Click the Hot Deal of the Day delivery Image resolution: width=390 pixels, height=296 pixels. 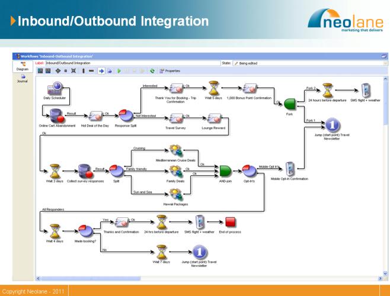tap(95, 115)
